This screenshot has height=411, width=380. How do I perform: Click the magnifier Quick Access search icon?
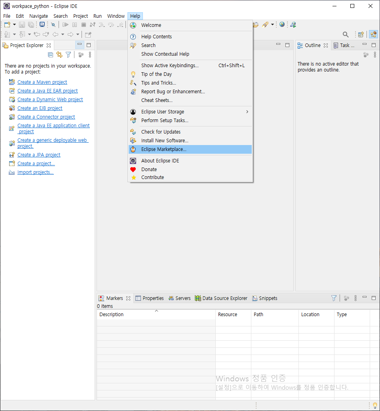pos(346,34)
